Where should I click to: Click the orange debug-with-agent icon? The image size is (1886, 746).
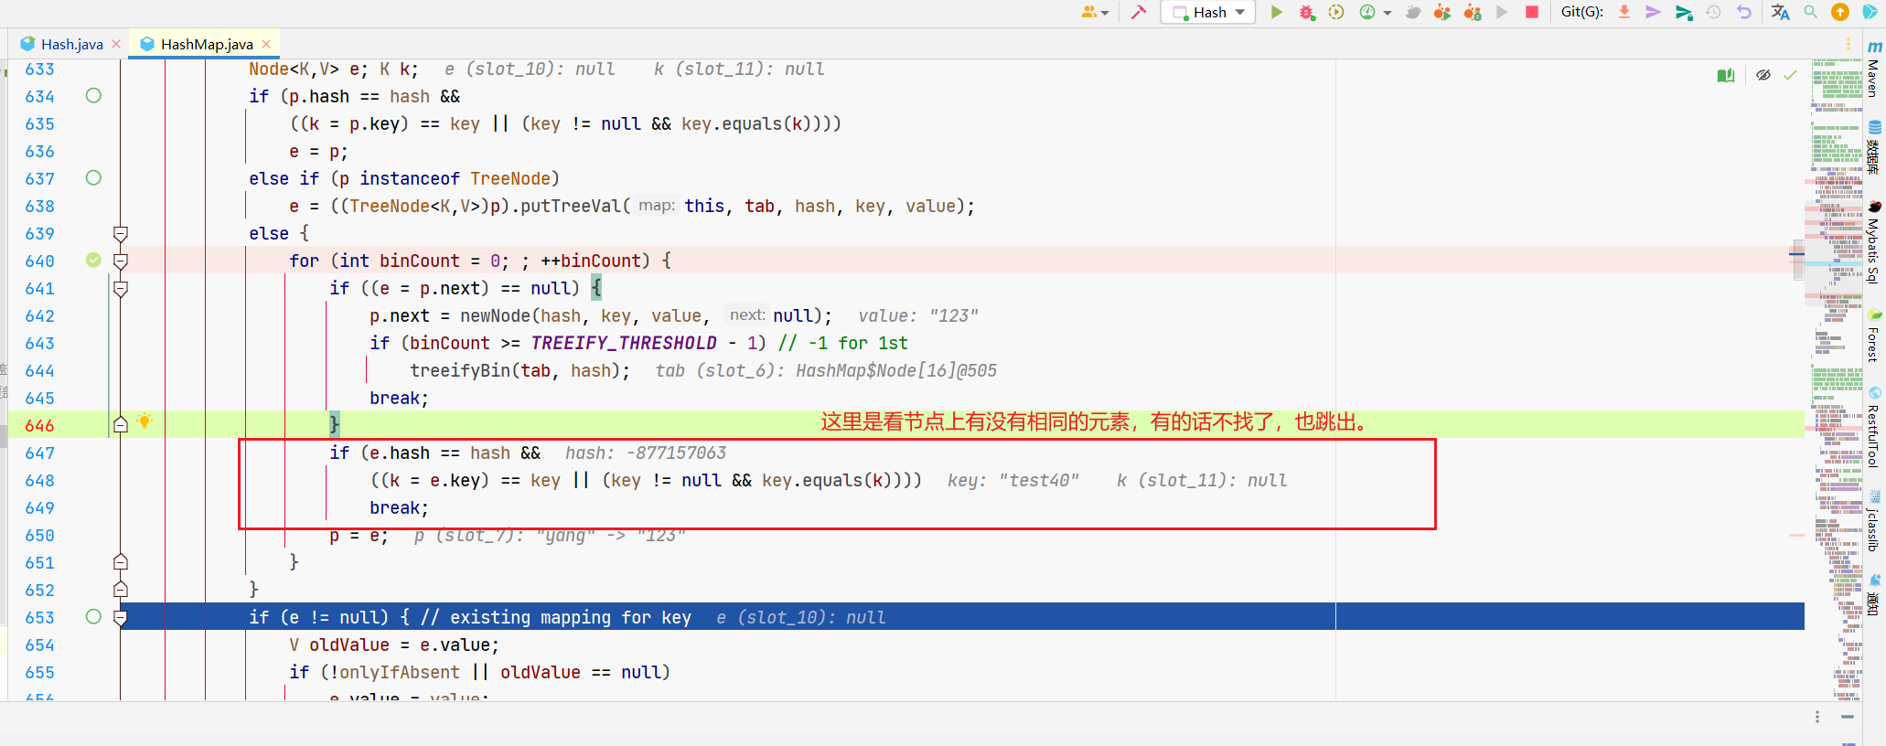click(x=1473, y=12)
